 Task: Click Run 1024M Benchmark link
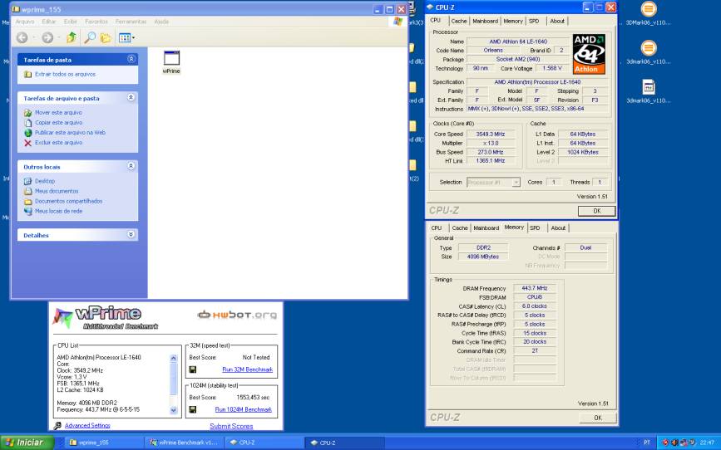244,409
